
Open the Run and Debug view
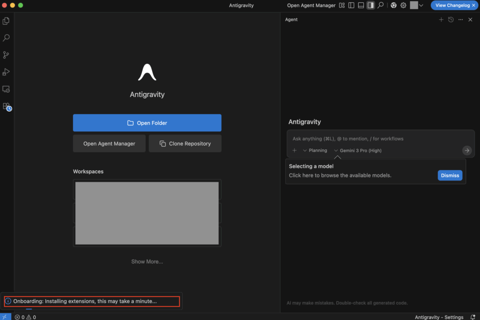6,72
